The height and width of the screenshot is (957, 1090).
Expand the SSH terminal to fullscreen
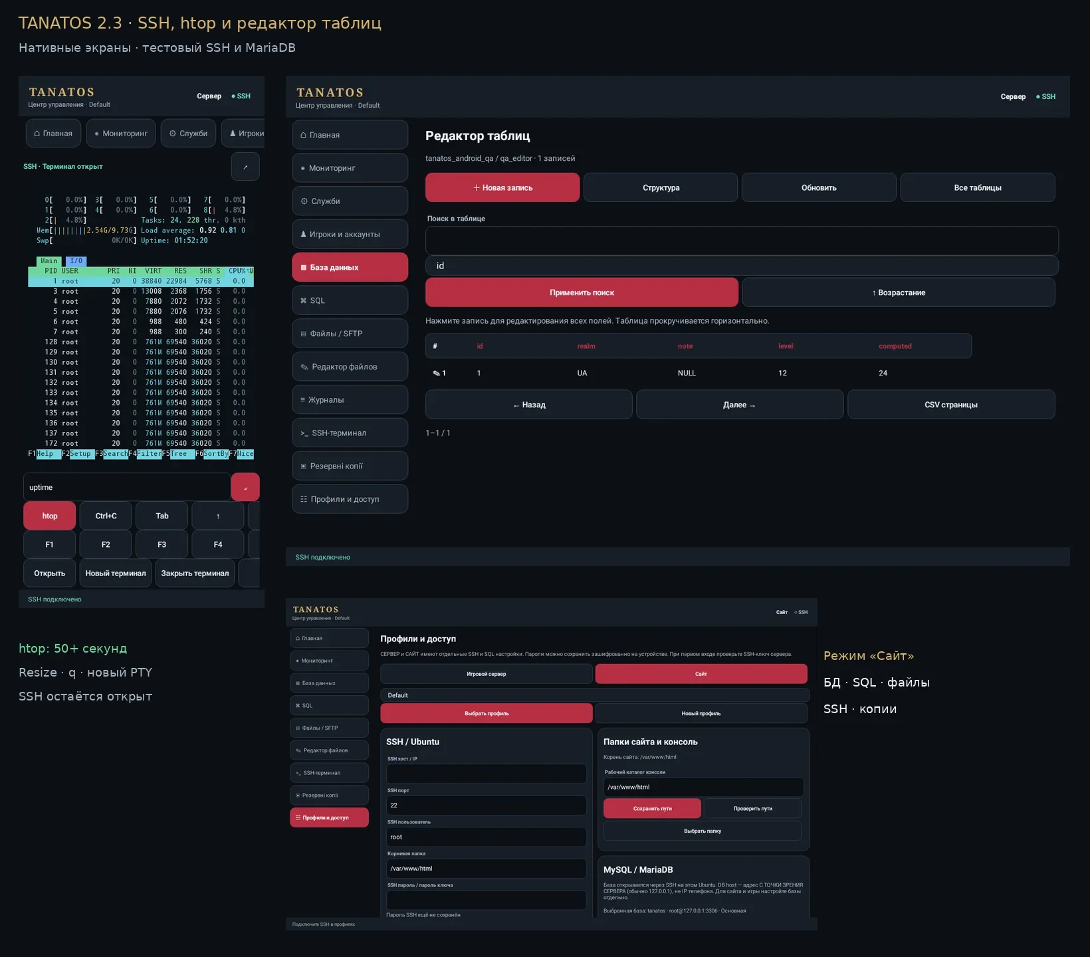(x=245, y=166)
